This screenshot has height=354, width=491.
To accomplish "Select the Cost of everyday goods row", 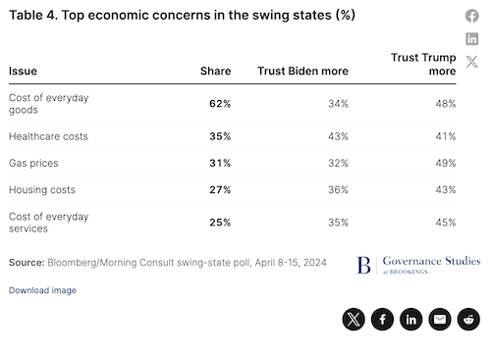I will [x=233, y=104].
